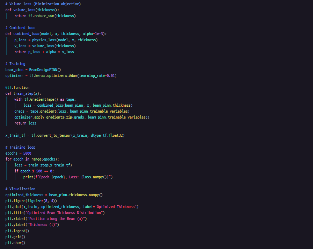Click the 'grads = tape.gradient' line
This screenshot has height=249, width=313.
[x=72, y=111]
